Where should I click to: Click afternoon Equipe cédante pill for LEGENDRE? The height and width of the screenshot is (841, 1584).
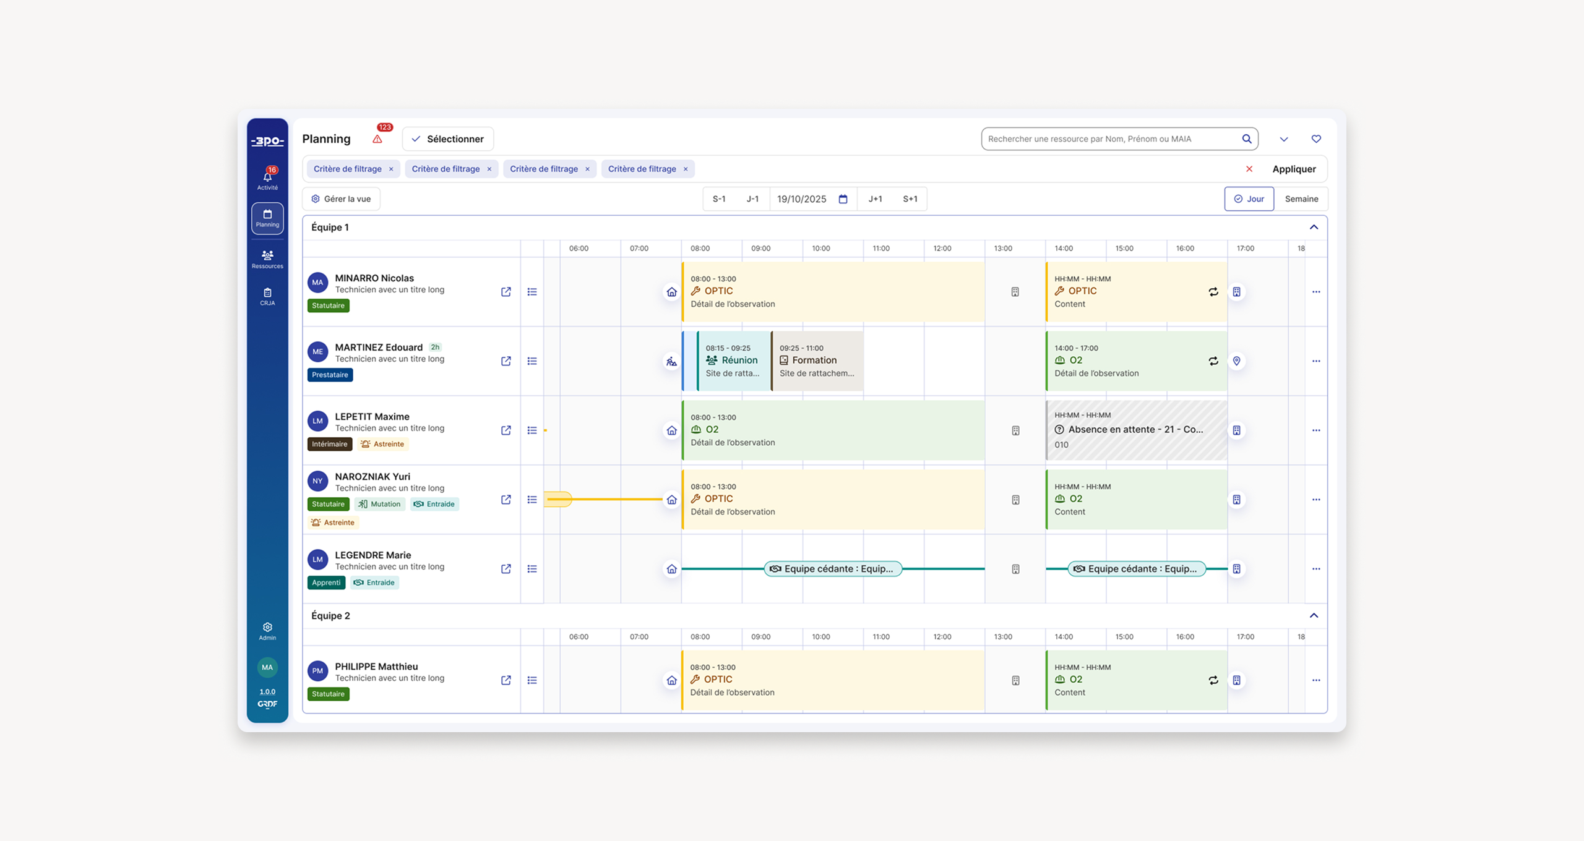point(1137,569)
